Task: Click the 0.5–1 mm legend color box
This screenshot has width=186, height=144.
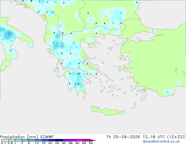Action: pos(12,140)
